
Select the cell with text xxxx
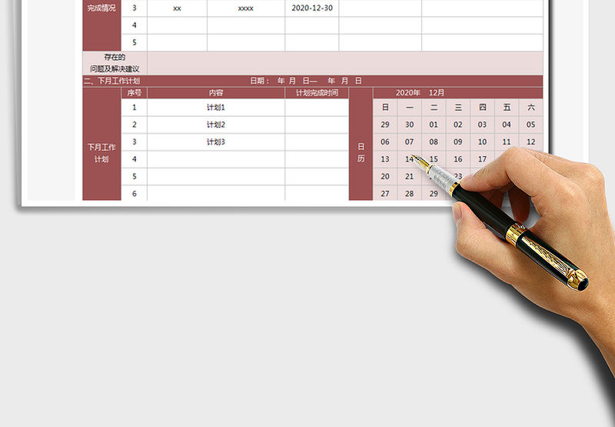pyautogui.click(x=246, y=8)
